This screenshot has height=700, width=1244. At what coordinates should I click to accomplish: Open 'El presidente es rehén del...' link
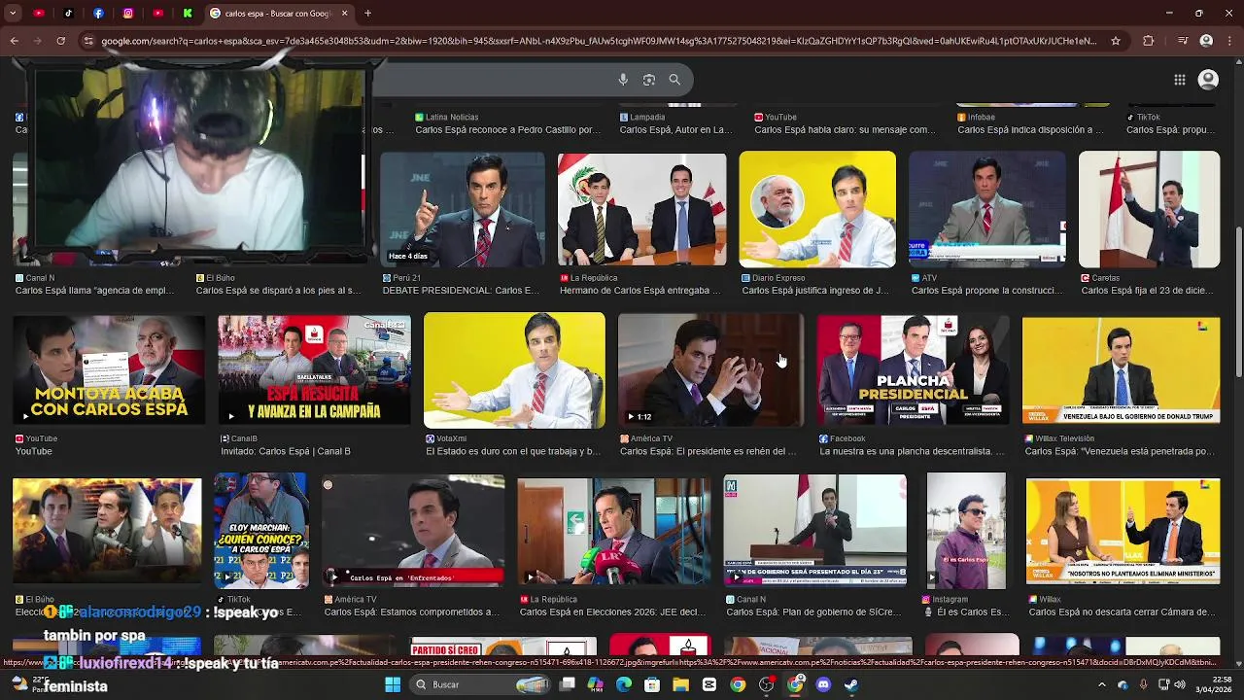tap(708, 451)
